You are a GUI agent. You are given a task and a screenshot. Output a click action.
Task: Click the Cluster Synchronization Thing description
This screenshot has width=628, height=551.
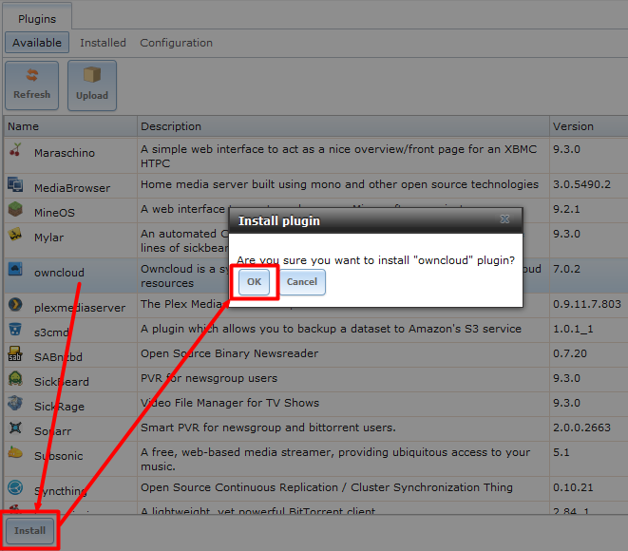point(327,487)
